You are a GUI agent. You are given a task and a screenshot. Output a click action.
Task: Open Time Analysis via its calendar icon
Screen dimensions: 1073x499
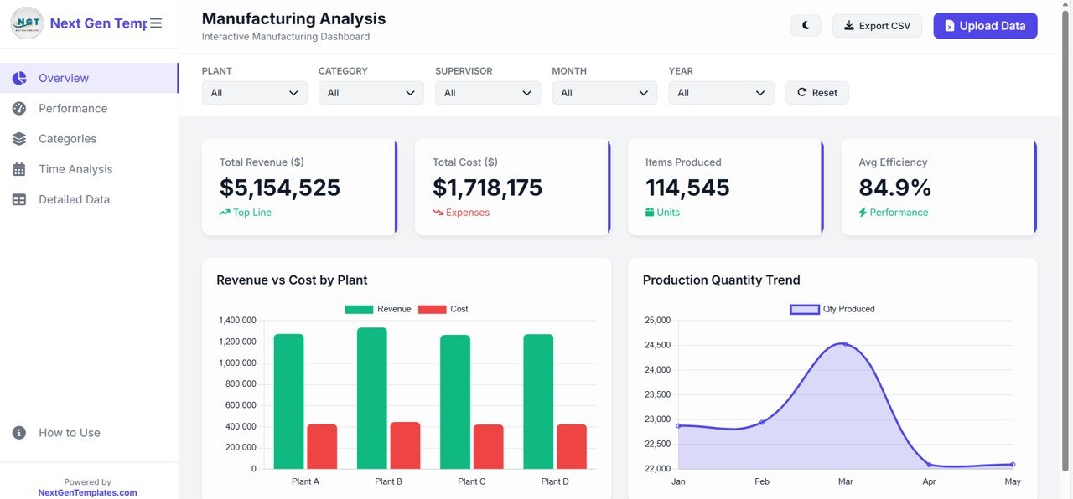pyautogui.click(x=19, y=168)
